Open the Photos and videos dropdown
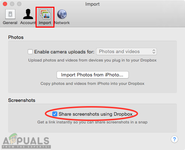 (126, 52)
